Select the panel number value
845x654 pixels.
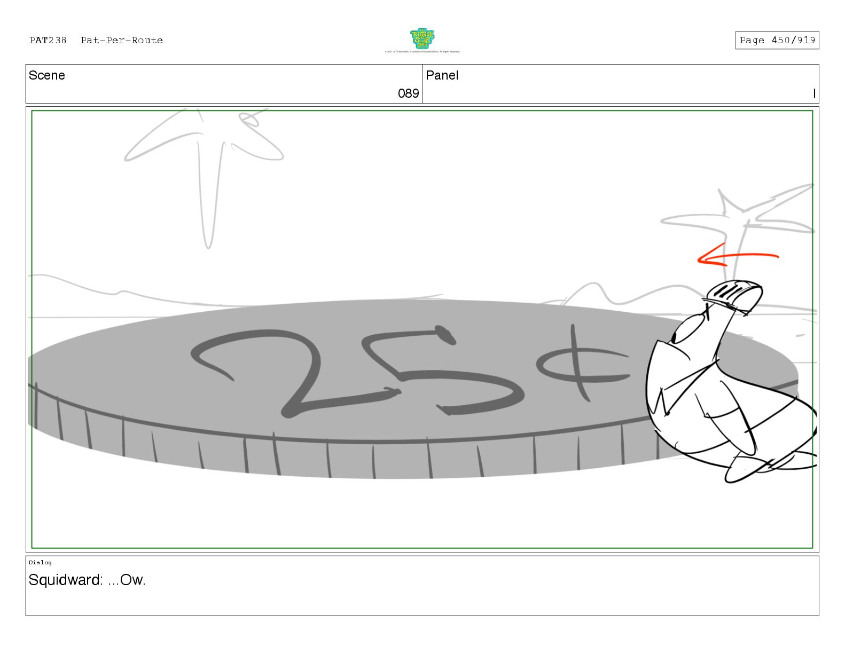(814, 93)
